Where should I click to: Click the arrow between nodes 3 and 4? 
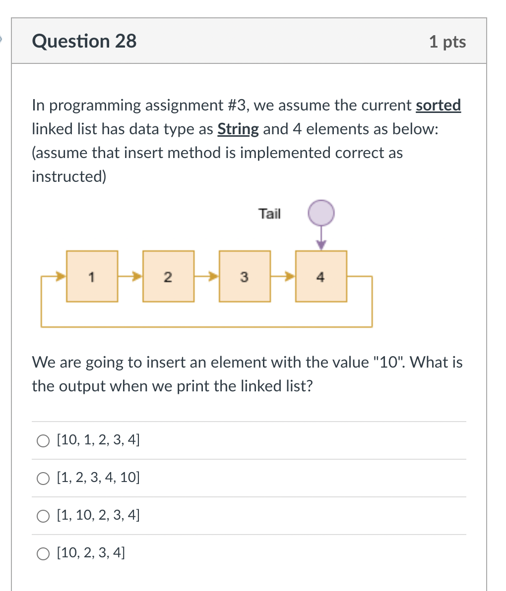[x=283, y=276]
